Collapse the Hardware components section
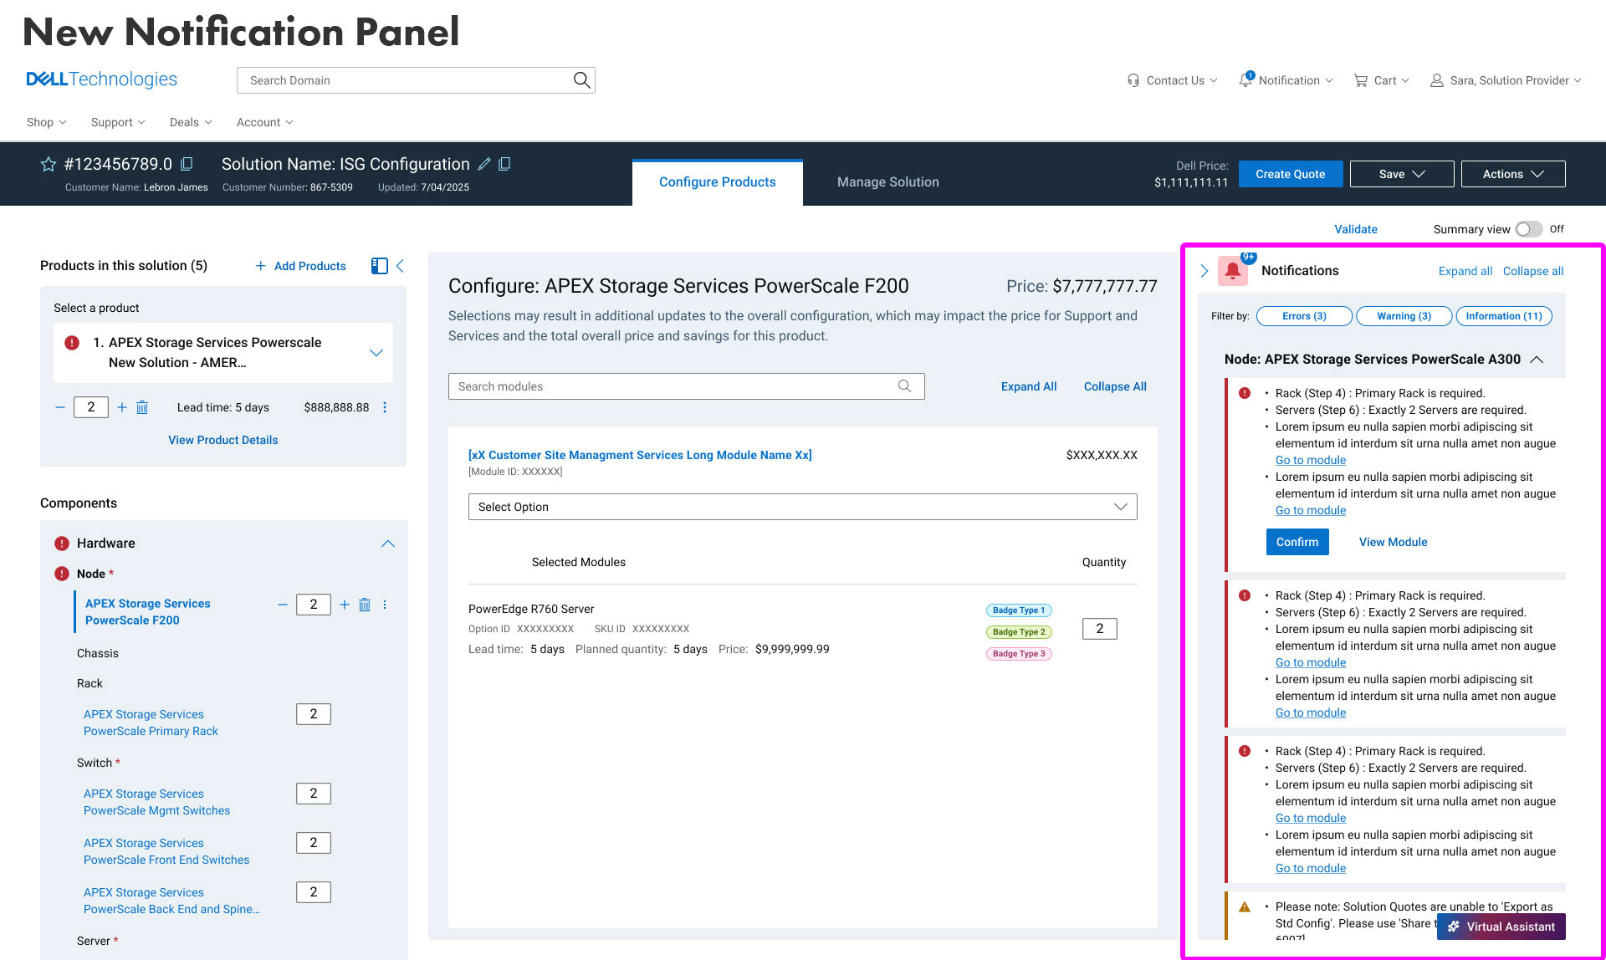Viewport: 1606px width, 960px height. [387, 544]
